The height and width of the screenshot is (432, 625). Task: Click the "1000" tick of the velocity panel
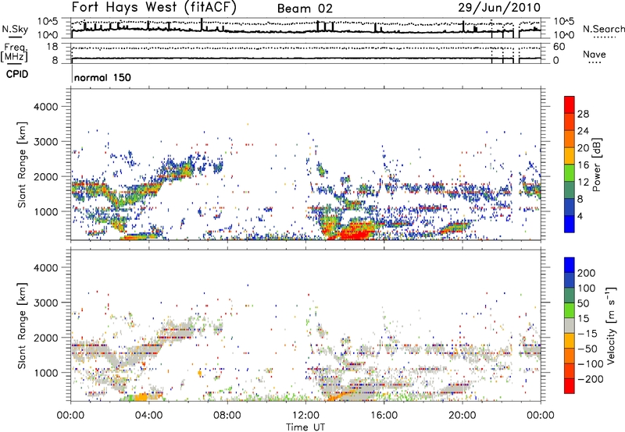coord(46,374)
